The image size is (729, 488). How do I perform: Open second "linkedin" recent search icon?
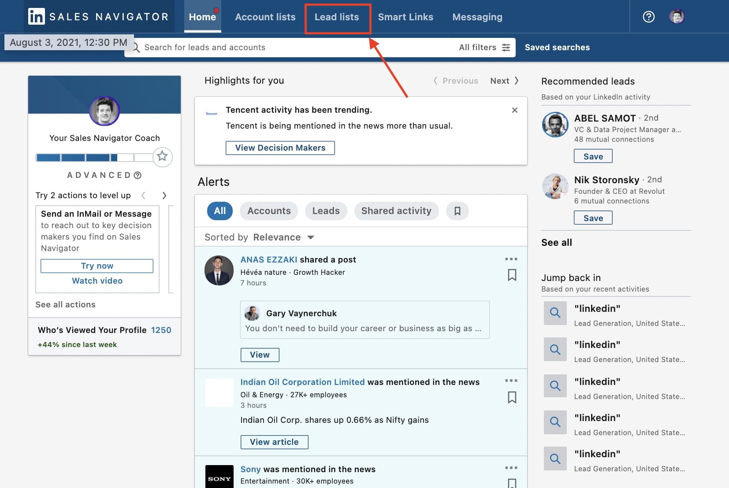[555, 350]
